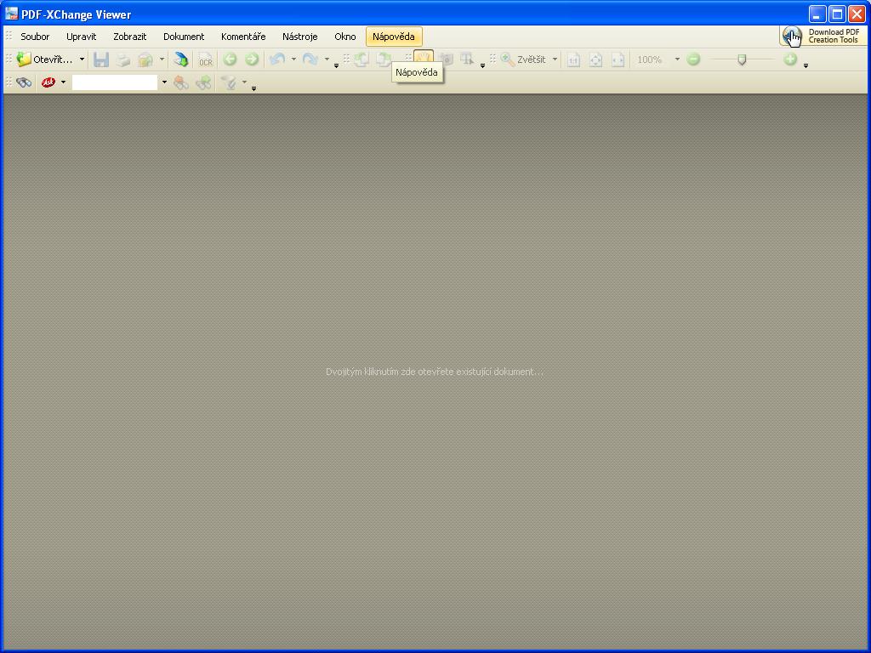Click the 100% zoom level field
This screenshot has width=871, height=653.
pos(651,60)
